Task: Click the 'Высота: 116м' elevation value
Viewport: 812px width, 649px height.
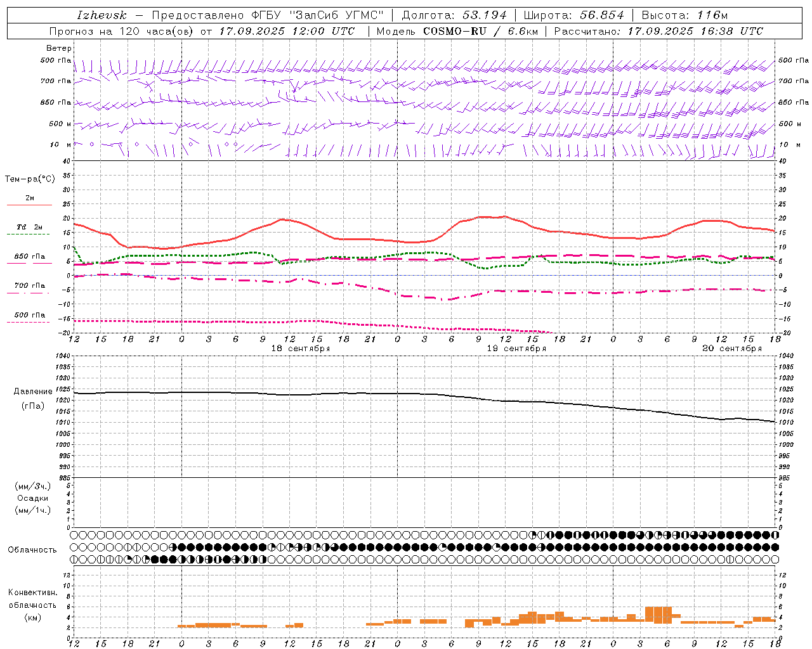Action: click(684, 15)
